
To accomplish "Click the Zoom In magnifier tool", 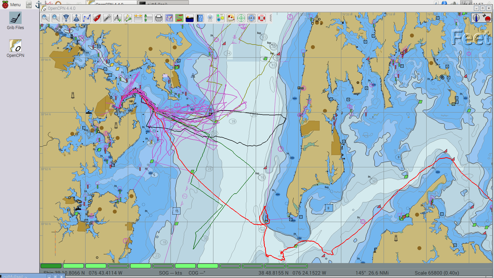I will coord(46,18).
